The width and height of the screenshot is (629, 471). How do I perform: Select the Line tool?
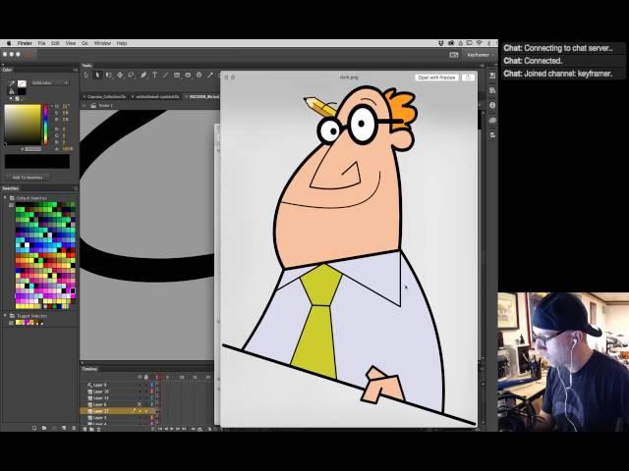coord(165,75)
